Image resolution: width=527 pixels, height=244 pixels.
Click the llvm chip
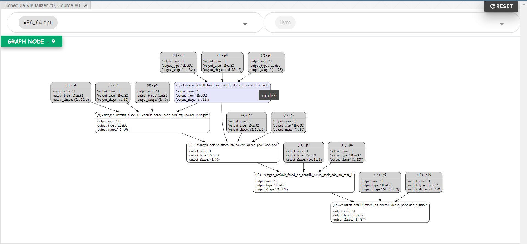285,23
